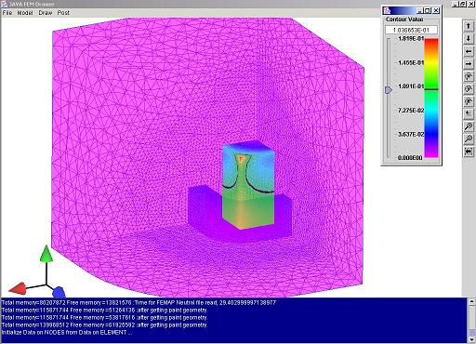Restore the main FEM Drawer window
Image resolution: width=476 pixels, height=344 pixels.
(462, 4)
